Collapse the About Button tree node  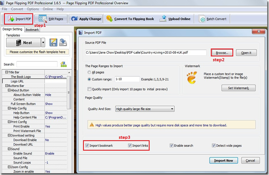coord(9,90)
